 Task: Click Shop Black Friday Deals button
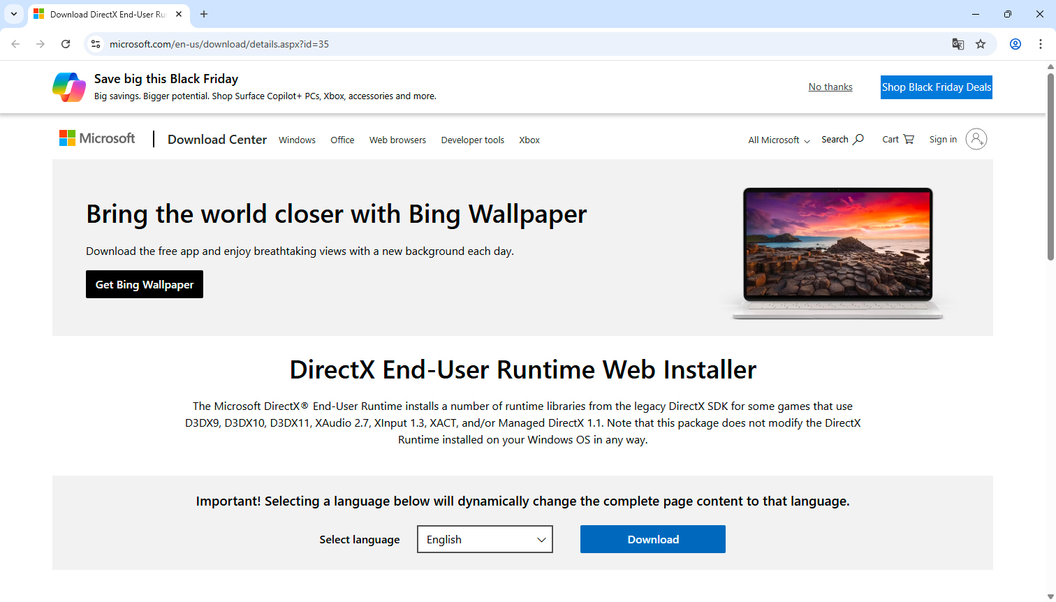(x=937, y=87)
